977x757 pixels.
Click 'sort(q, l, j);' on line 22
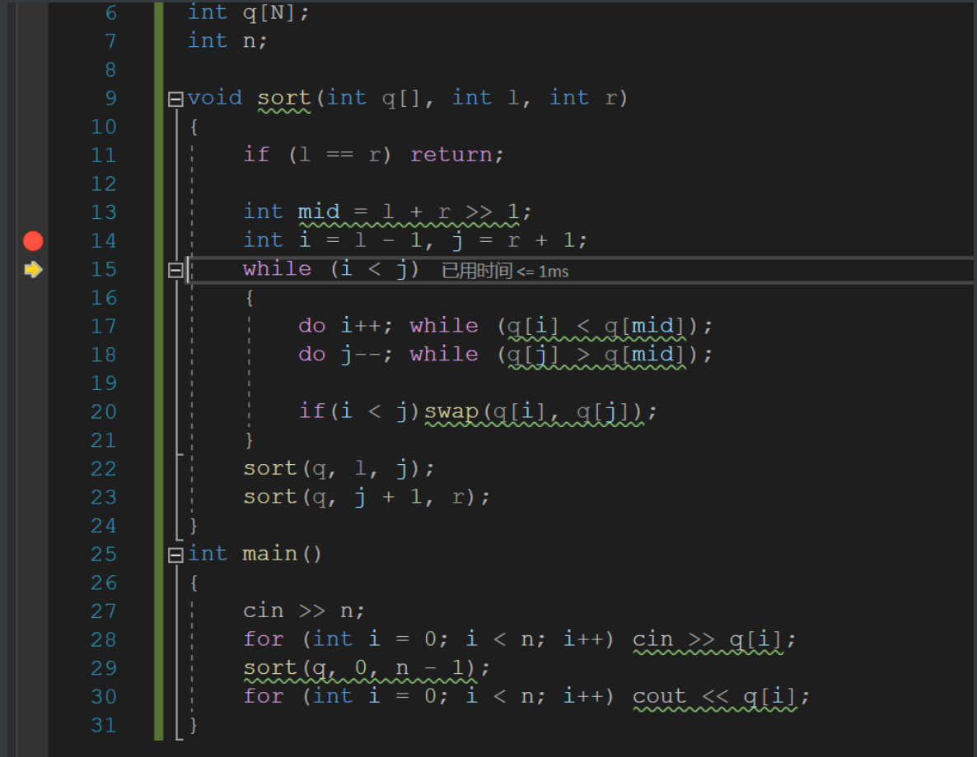(x=339, y=468)
